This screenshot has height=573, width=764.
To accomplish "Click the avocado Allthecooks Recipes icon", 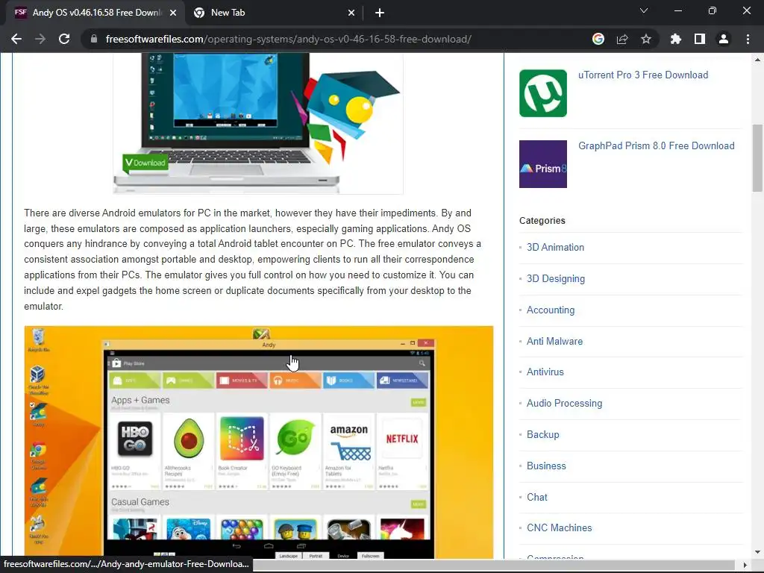I will tap(189, 438).
